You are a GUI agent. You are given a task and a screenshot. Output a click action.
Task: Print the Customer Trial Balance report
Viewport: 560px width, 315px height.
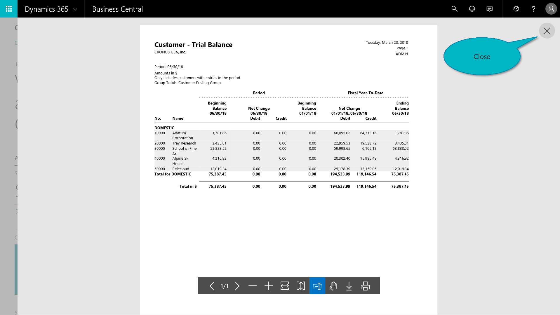coord(365,286)
